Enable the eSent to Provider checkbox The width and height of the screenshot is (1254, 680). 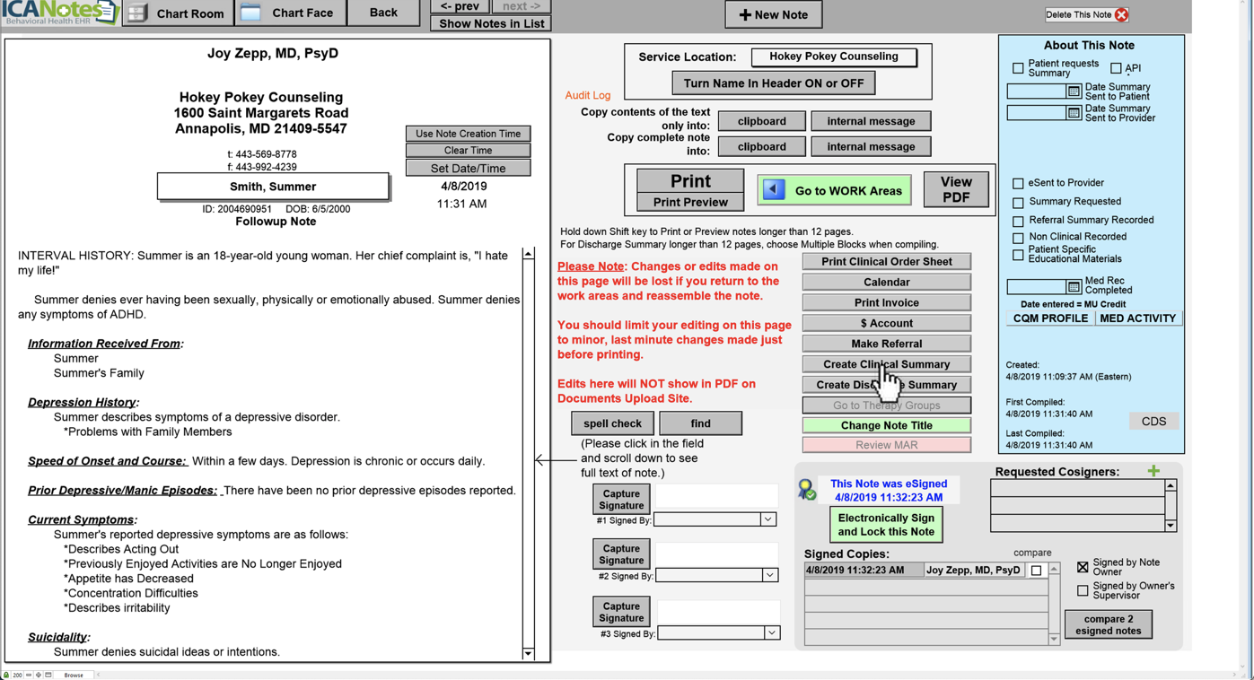point(1018,183)
